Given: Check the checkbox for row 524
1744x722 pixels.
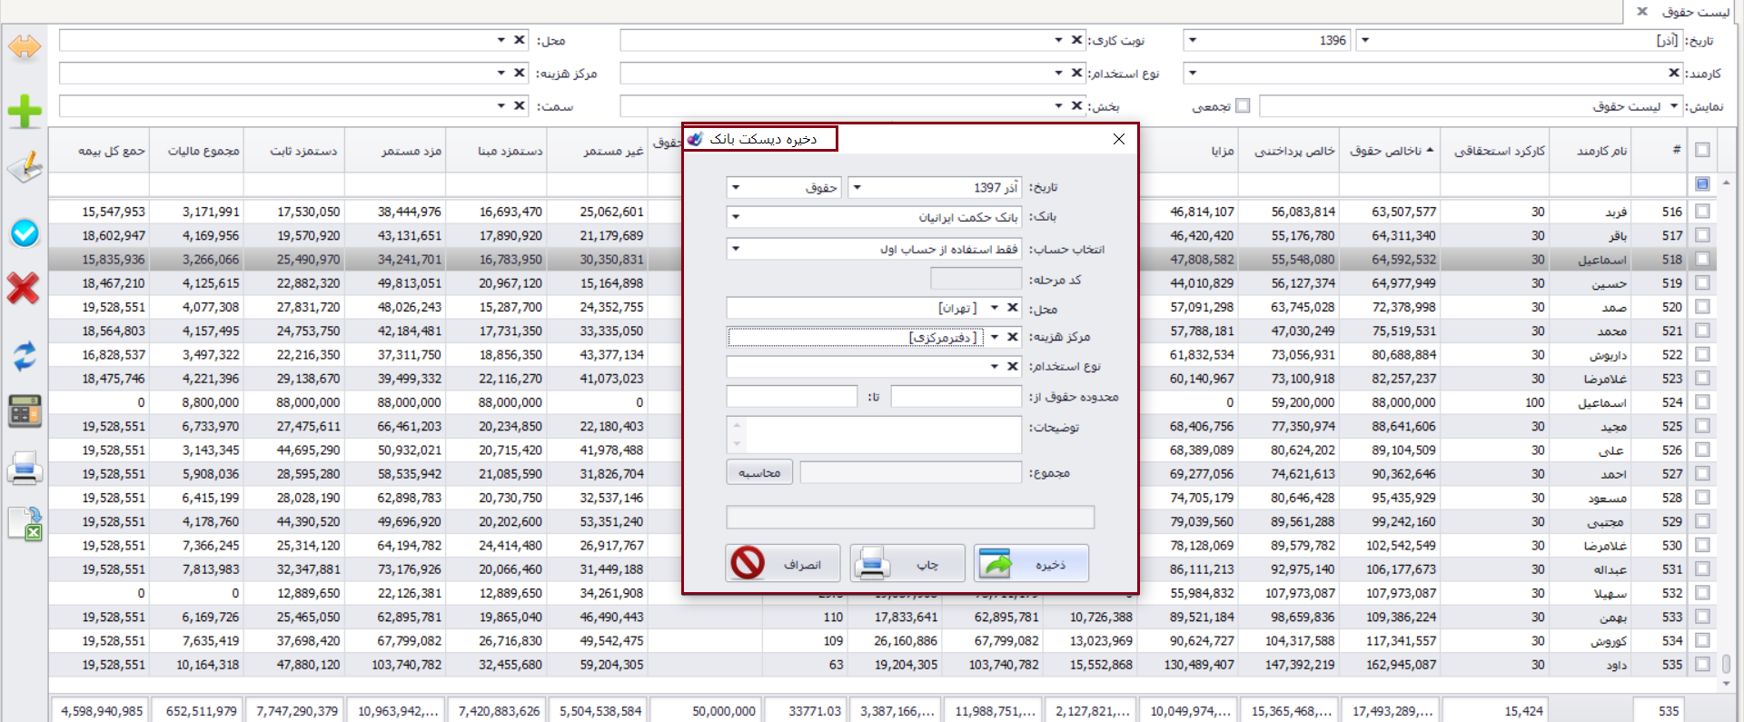Looking at the screenshot, I should coord(1702,402).
